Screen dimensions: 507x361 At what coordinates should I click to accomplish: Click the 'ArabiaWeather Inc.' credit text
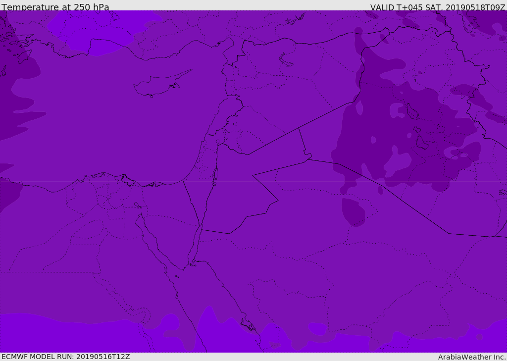coord(472,357)
